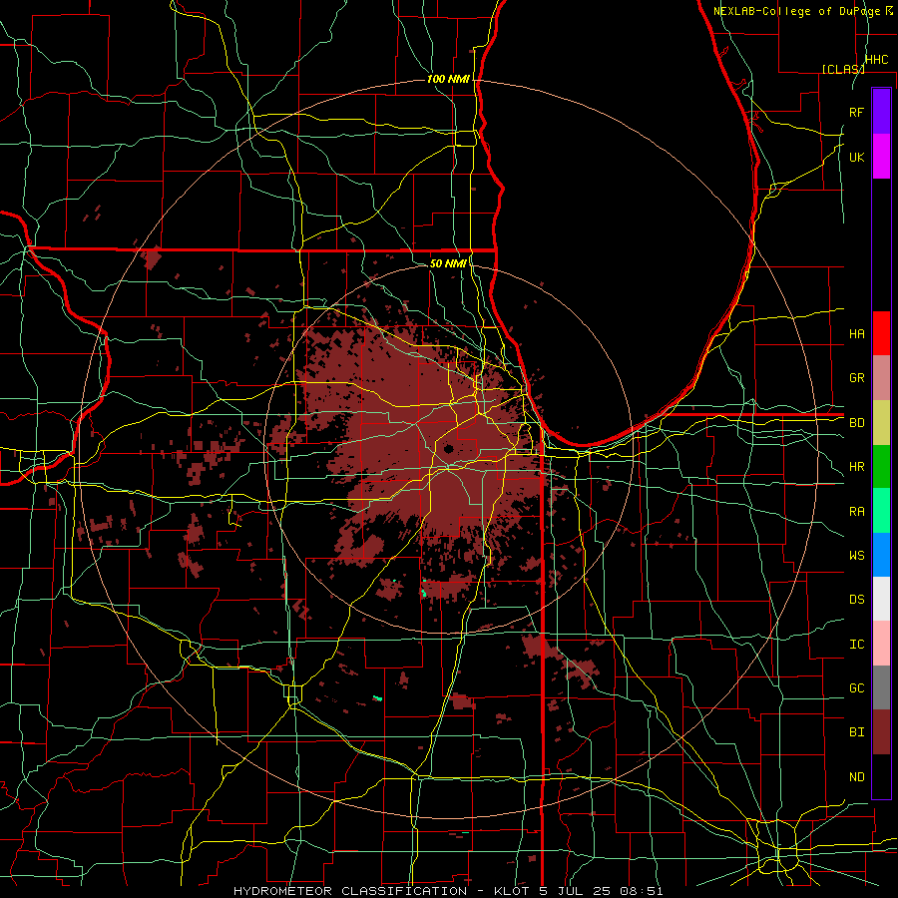Click the RF legend label

(x=857, y=112)
